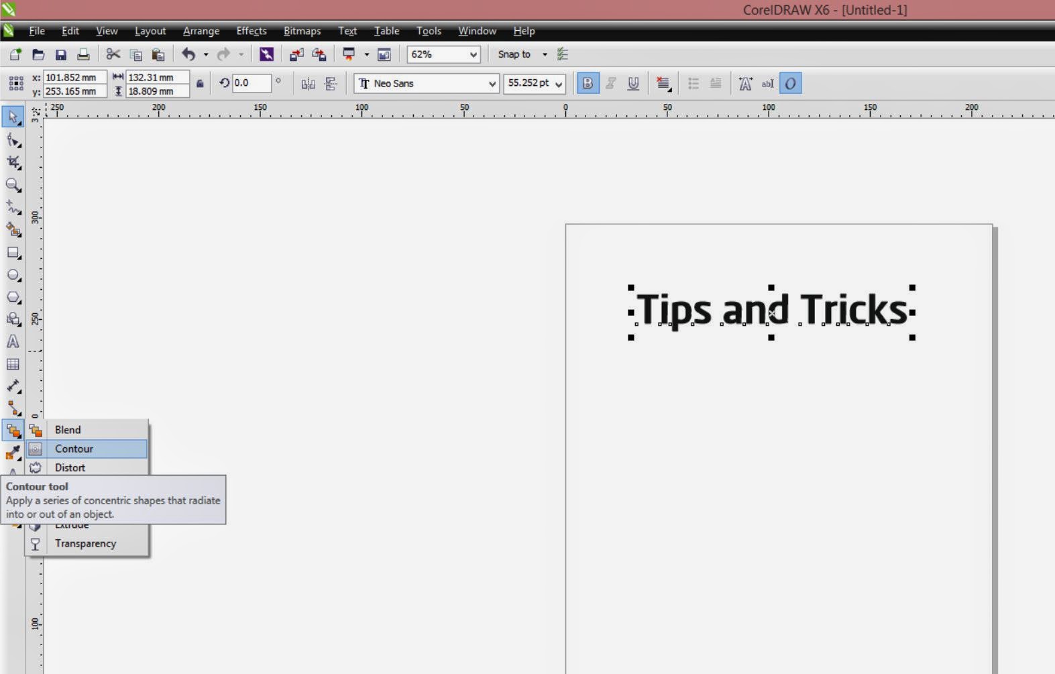The image size is (1055, 674).
Task: Open the font size dropdown
Action: point(558,84)
